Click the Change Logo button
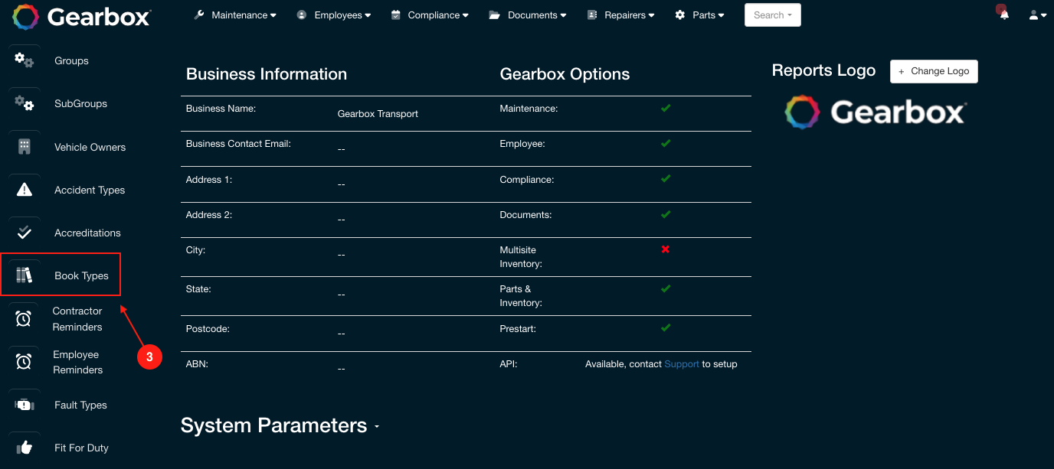Viewport: 1054px width, 469px height. point(934,71)
